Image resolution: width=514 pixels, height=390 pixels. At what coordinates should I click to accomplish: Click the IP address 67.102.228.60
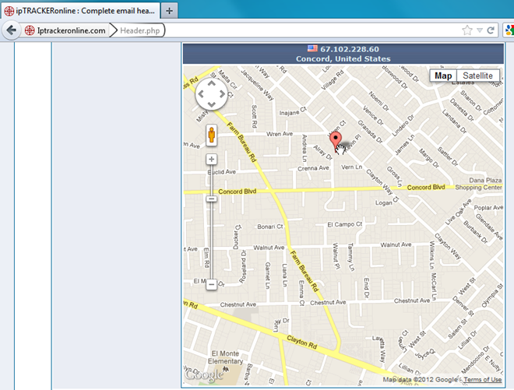(350, 49)
